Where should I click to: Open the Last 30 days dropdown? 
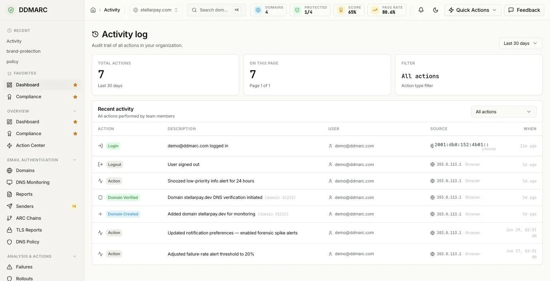521,43
